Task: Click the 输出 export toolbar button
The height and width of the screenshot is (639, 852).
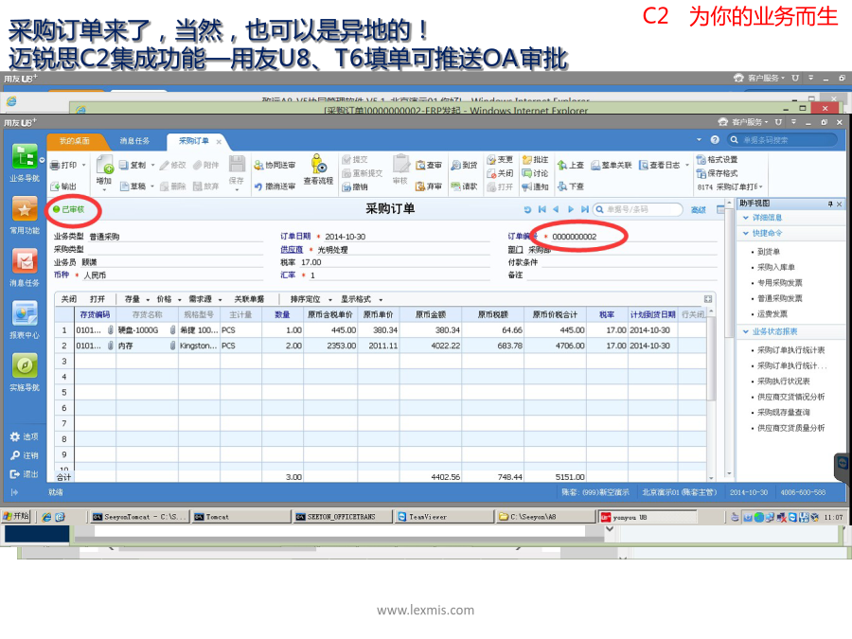Action: pos(63,186)
